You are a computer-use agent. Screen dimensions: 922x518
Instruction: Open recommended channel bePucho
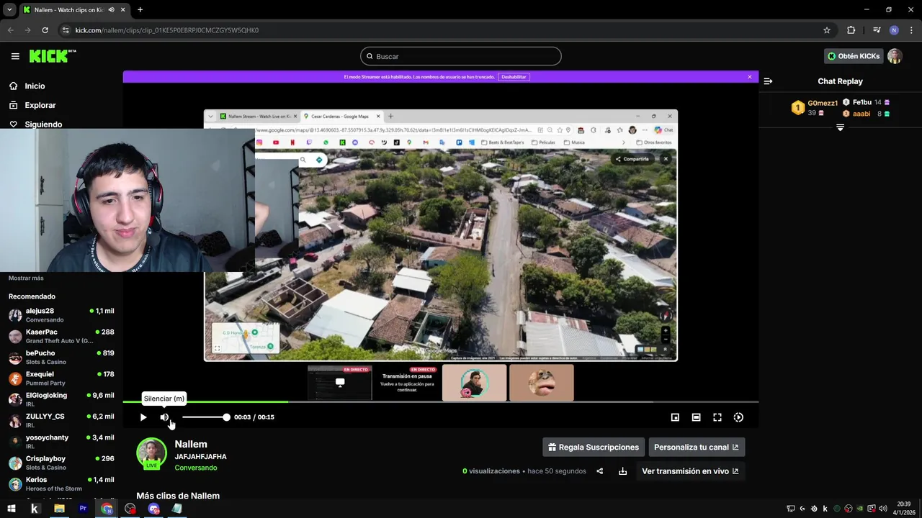point(61,358)
